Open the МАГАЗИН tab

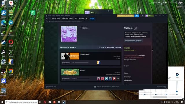[56, 18]
